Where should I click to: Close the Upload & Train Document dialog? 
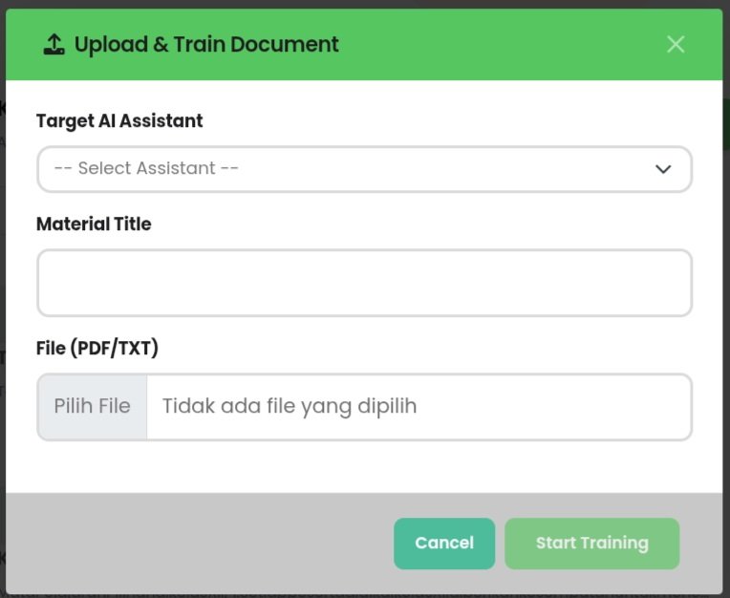coord(676,44)
